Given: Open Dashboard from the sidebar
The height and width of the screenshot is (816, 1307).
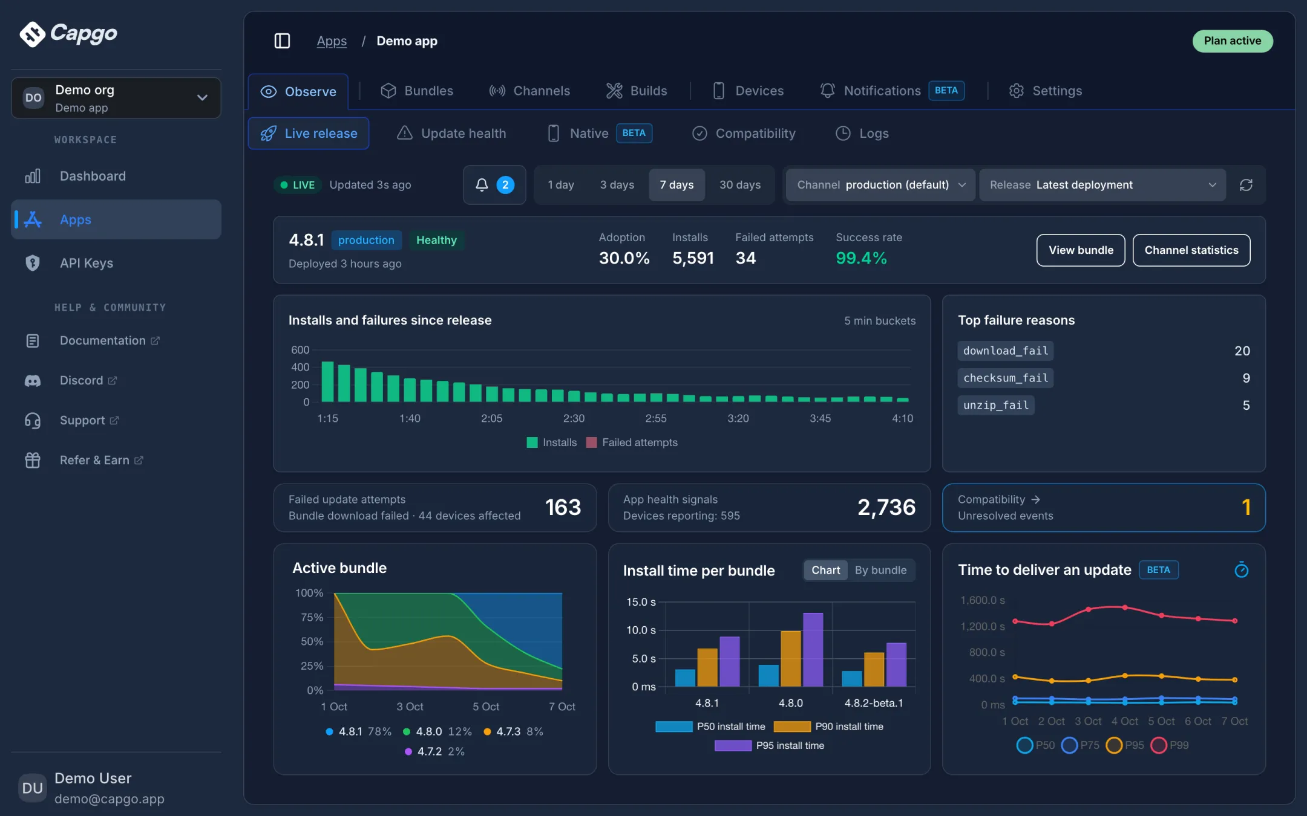Looking at the screenshot, I should pyautogui.click(x=116, y=176).
